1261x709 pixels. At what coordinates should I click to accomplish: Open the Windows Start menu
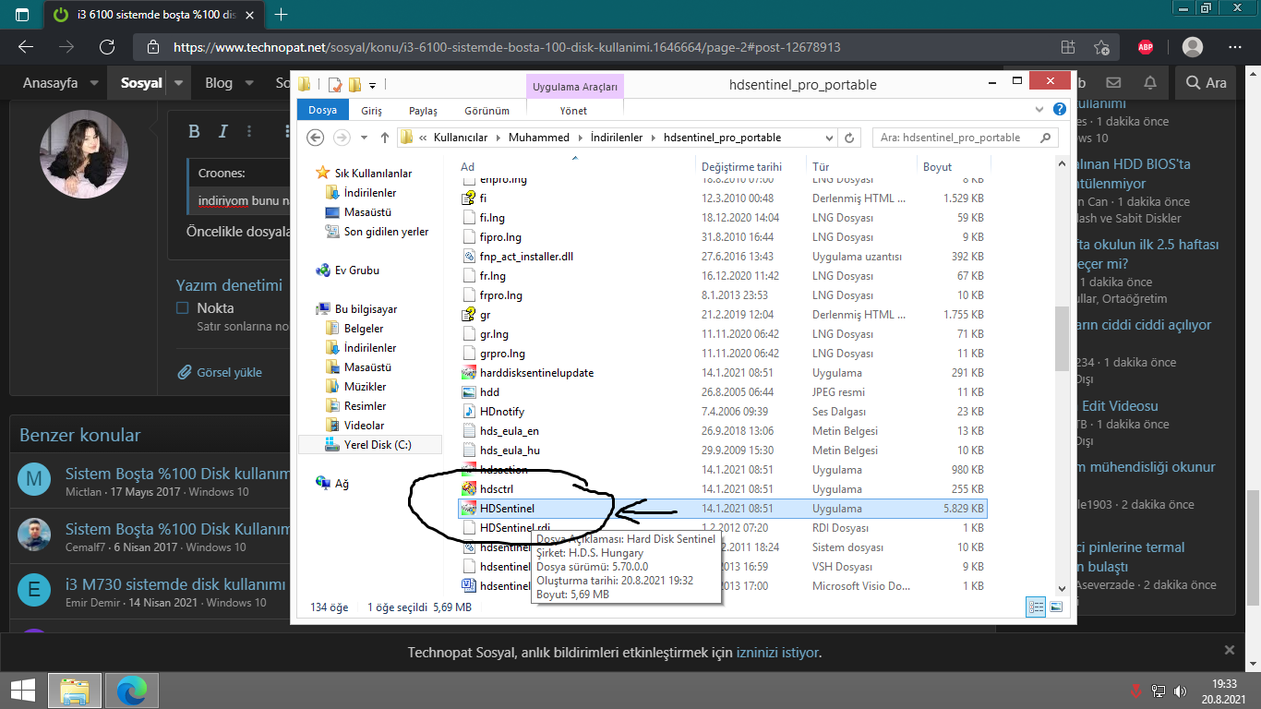23,691
